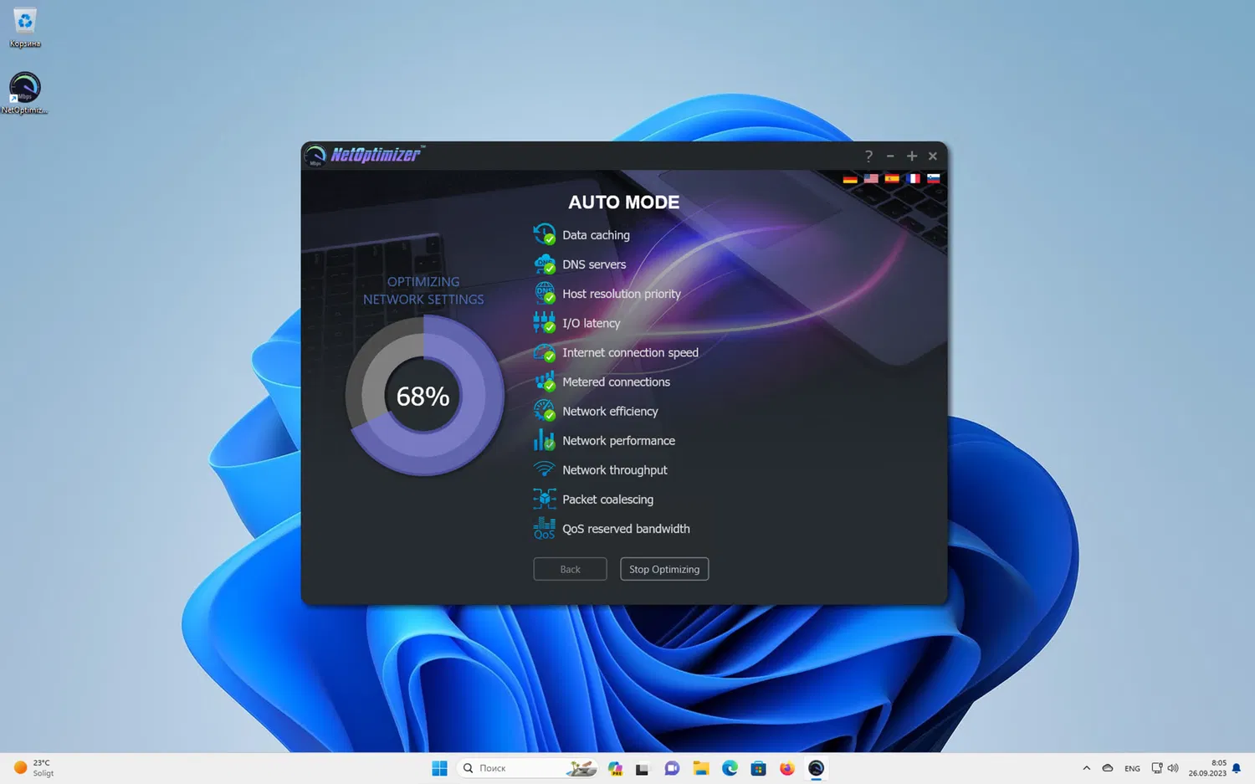Viewport: 1255px width, 784px height.
Task: Switch language using the Slovenian flag
Action: tap(934, 178)
